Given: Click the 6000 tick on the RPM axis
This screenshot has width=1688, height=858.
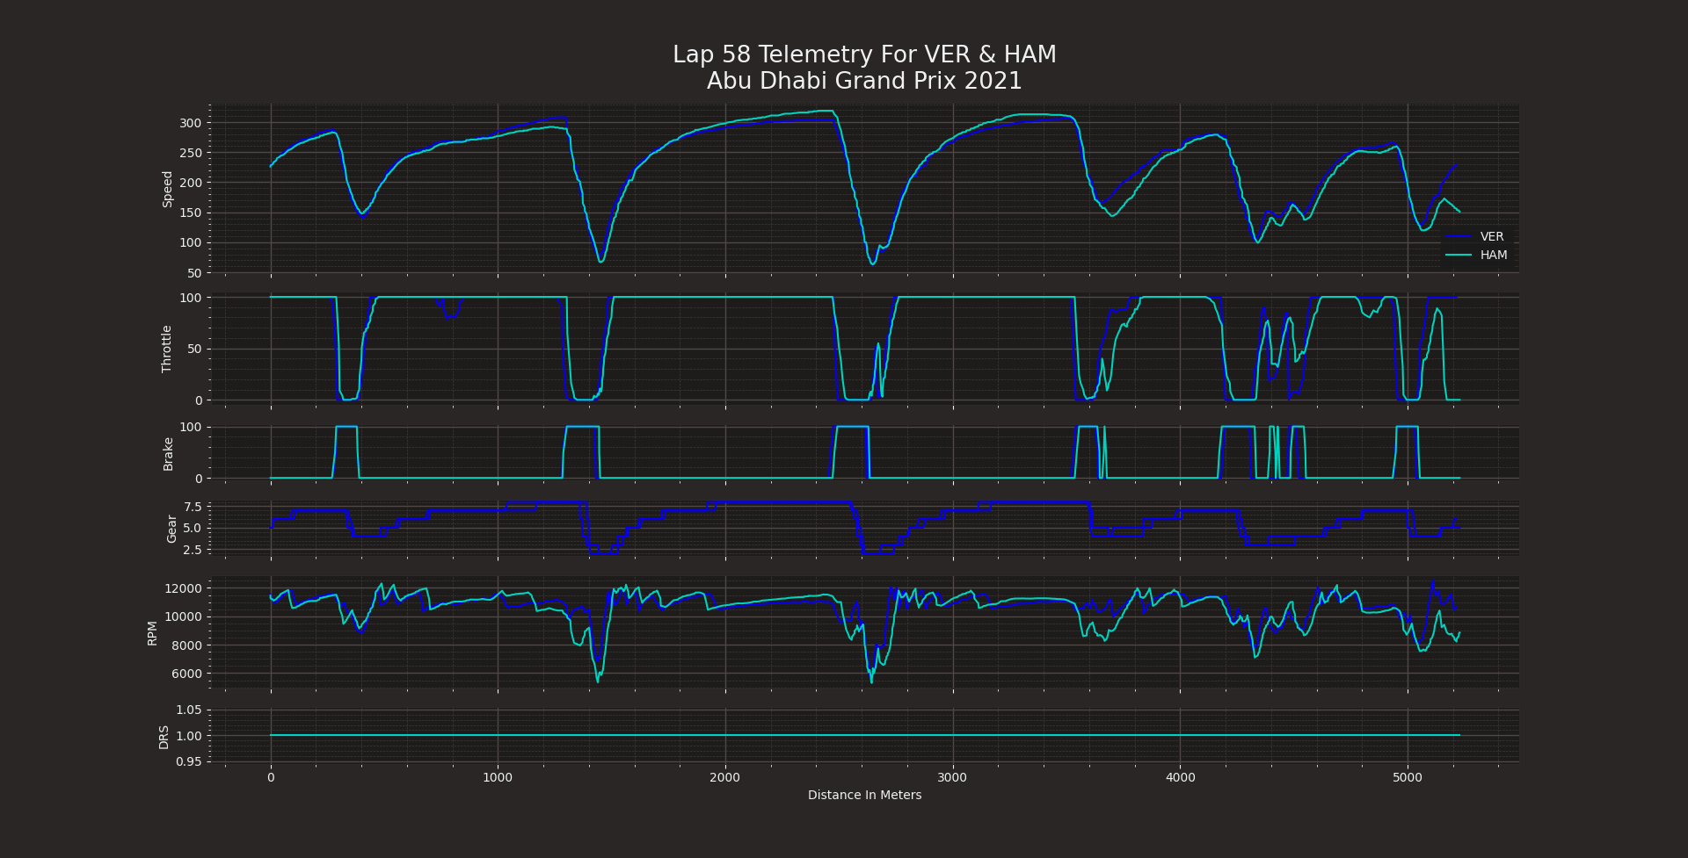Looking at the screenshot, I should tap(186, 674).
